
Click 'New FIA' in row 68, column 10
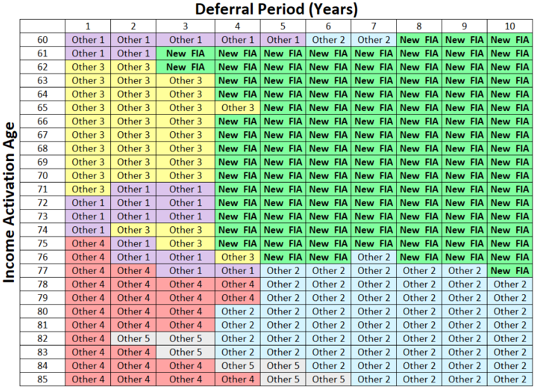[x=510, y=148]
